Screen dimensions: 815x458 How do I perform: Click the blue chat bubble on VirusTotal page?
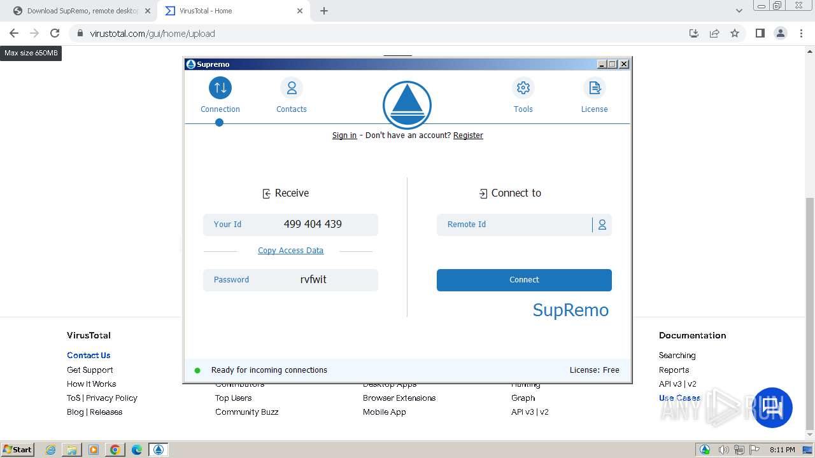[772, 408]
